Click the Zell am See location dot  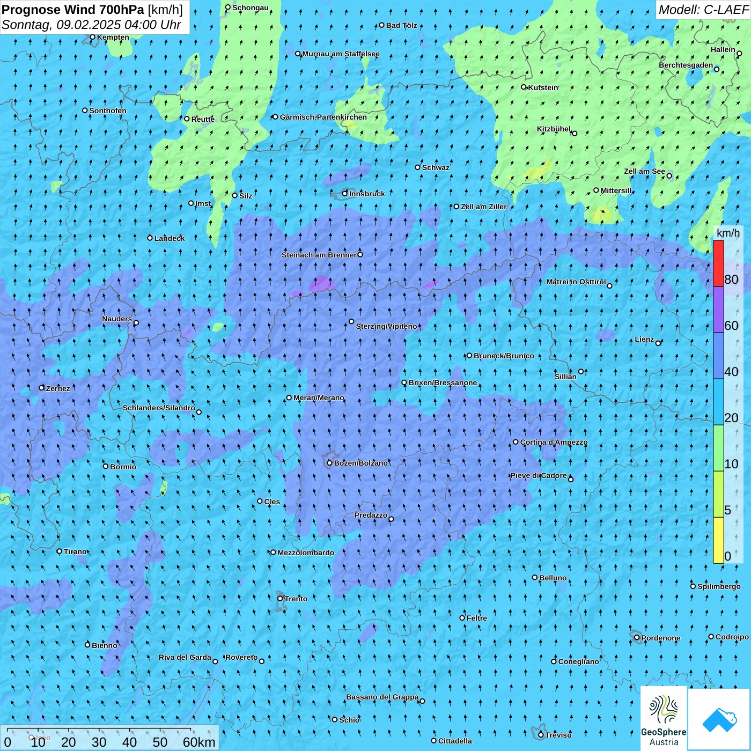[669, 175]
